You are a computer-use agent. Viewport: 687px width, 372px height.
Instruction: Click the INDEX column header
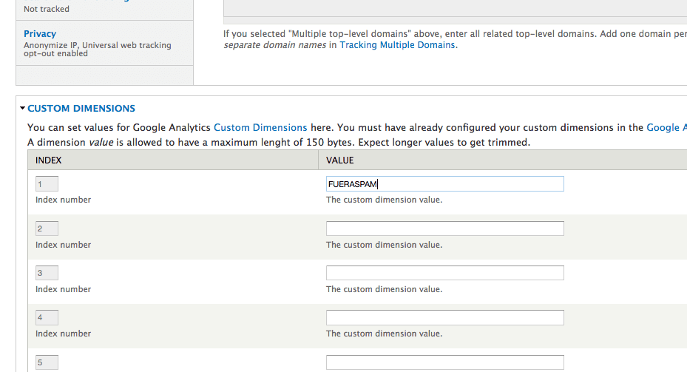[x=173, y=160]
